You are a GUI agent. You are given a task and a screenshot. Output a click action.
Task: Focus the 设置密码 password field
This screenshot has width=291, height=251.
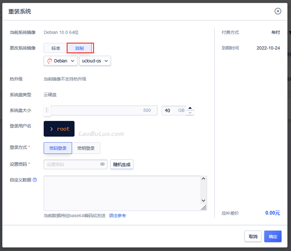pos(75,164)
